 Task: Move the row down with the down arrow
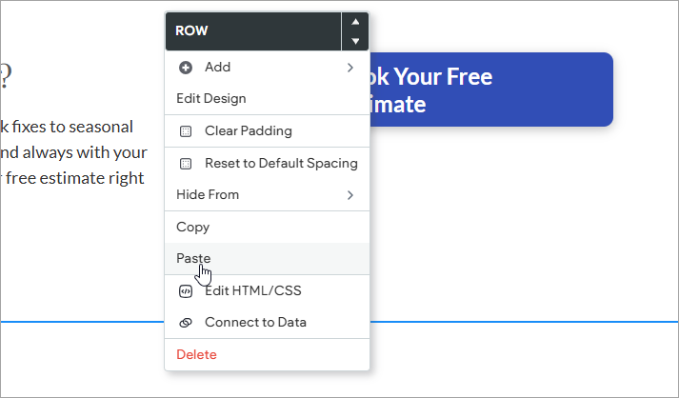355,41
